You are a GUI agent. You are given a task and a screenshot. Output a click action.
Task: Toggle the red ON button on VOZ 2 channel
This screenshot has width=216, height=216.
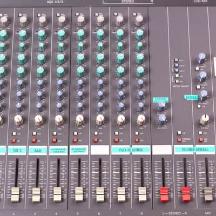[13, 140]
